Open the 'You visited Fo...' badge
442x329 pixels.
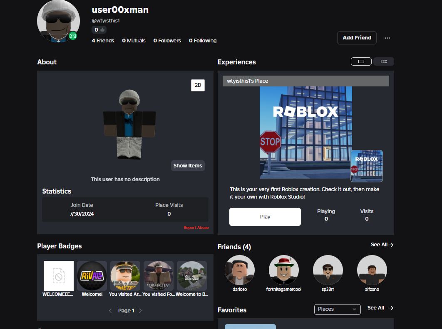coord(159,276)
